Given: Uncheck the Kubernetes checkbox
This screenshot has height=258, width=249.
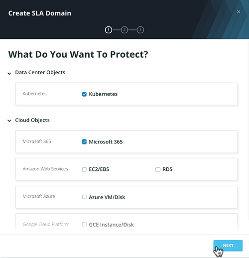Looking at the screenshot, I should [84, 94].
